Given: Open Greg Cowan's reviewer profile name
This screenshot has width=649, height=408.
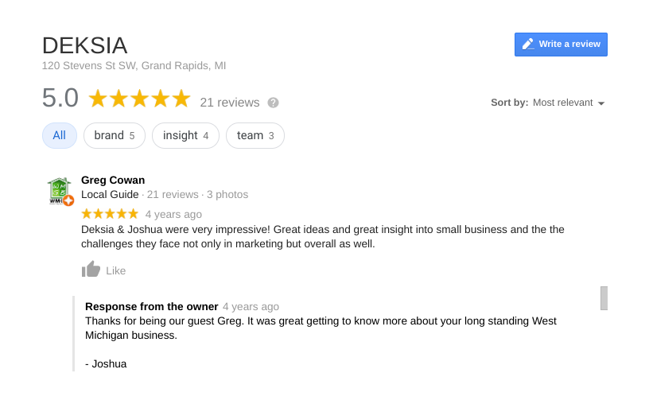Looking at the screenshot, I should coord(113,180).
